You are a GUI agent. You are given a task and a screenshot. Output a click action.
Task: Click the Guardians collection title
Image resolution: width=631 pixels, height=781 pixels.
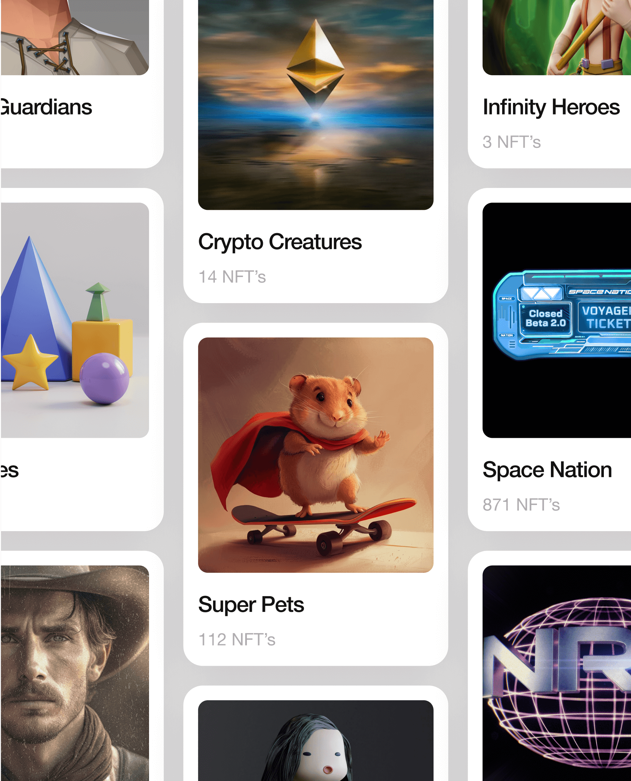pos(46,107)
